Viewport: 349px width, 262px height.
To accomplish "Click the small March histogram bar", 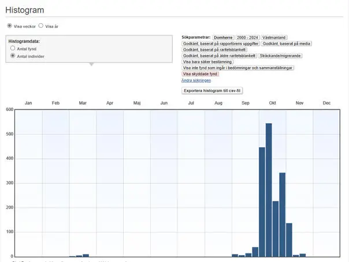I will pyautogui.click(x=86, y=255).
